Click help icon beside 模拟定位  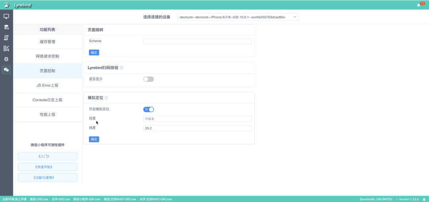pyautogui.click(x=106, y=98)
